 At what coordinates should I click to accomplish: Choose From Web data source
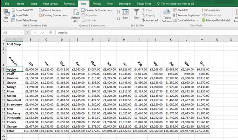click(x=20, y=15)
